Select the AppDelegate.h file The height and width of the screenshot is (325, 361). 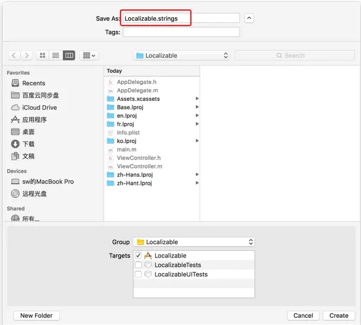click(132, 82)
